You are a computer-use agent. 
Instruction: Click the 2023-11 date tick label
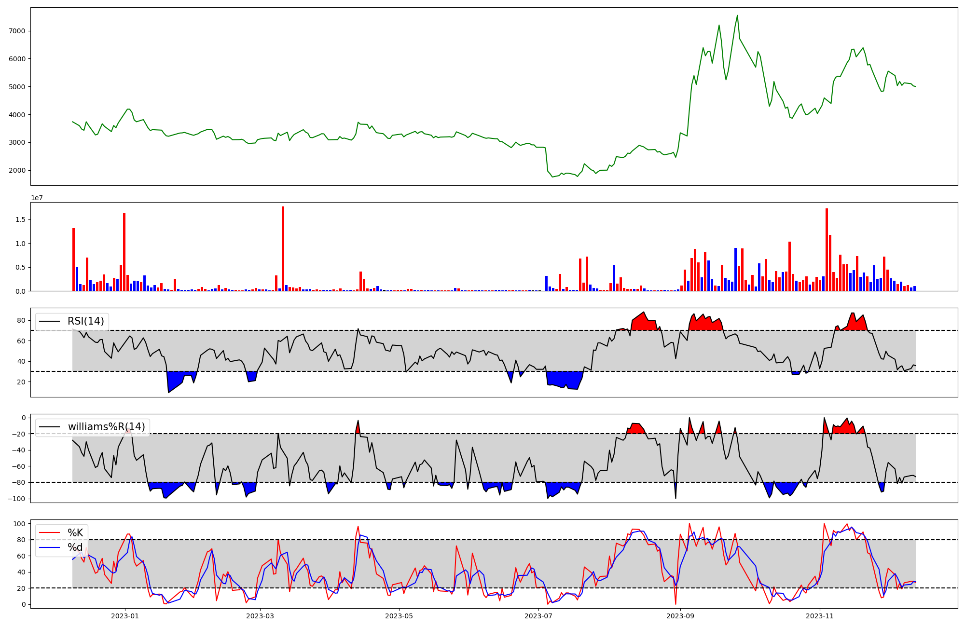(x=820, y=616)
